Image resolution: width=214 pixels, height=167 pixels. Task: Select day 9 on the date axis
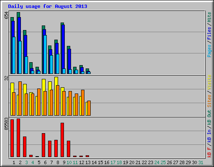pos(64,162)
